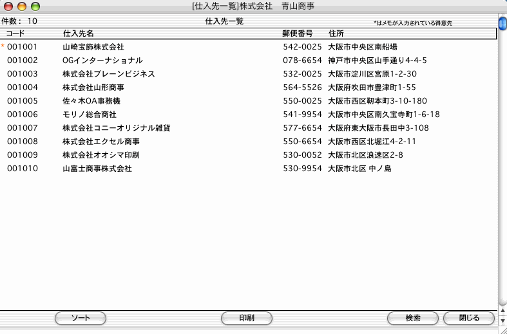
Task: Click the 閉じる button at bottom right
Action: [469, 318]
